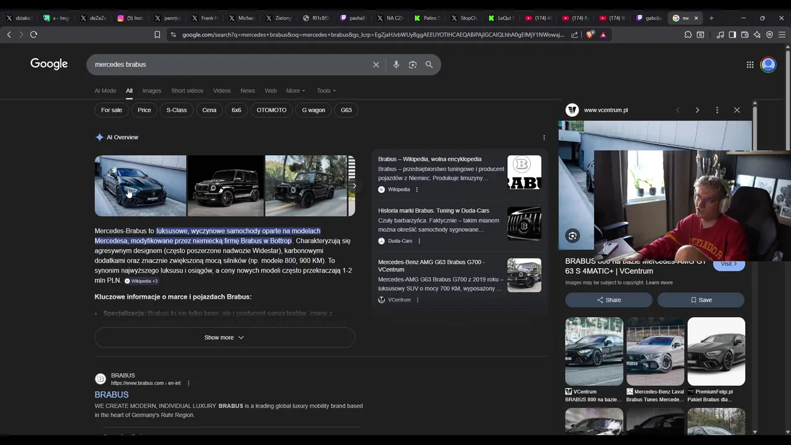Open the browser main menu
The width and height of the screenshot is (791, 445).
(782, 35)
